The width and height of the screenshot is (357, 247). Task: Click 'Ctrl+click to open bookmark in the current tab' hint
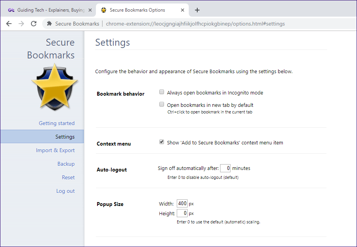coord(210,112)
